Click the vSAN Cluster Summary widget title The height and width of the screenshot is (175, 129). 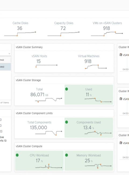pos(29,47)
